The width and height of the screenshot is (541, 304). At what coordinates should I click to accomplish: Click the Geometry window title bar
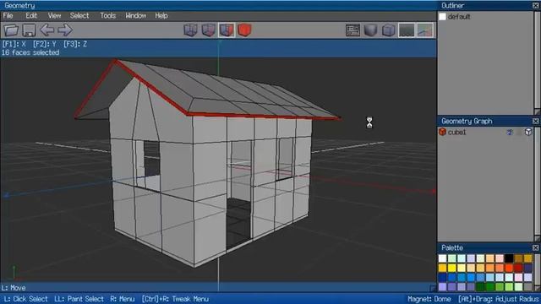[x=218, y=6]
